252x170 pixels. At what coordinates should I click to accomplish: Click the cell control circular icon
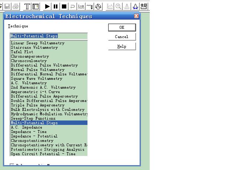(x=98, y=6)
